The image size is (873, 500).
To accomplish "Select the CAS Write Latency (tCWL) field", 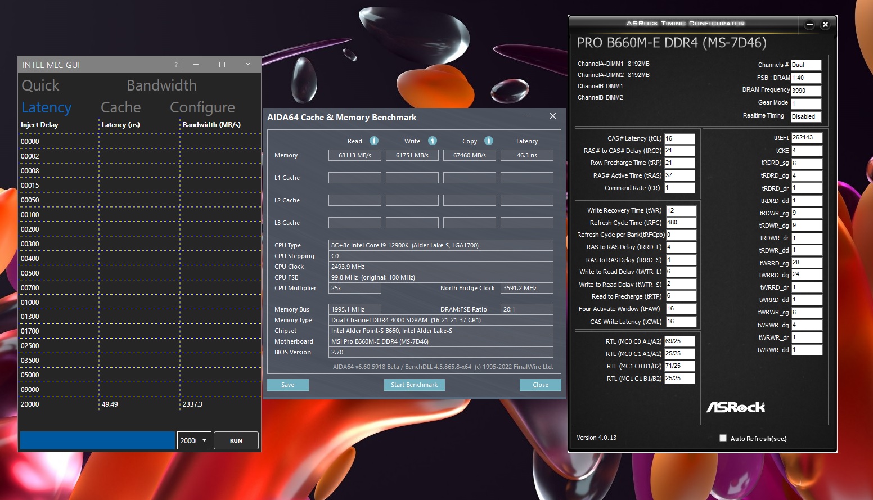I will [681, 322].
